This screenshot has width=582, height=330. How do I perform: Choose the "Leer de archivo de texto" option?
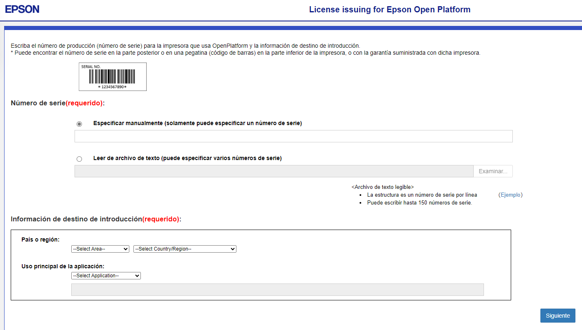click(79, 159)
